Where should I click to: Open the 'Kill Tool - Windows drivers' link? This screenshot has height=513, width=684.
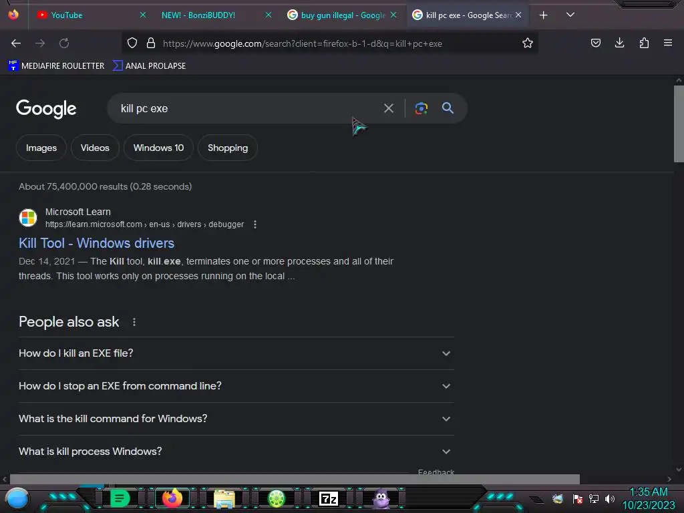click(x=96, y=243)
